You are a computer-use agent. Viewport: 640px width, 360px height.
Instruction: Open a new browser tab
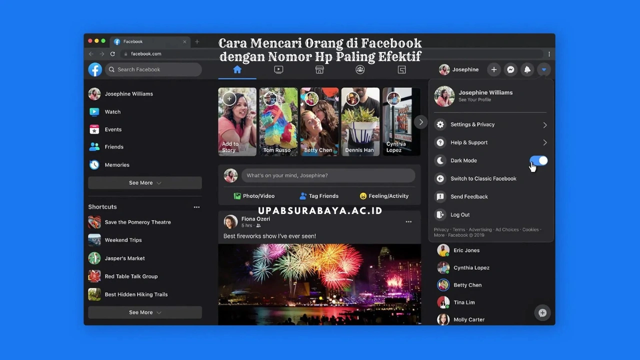coord(197,42)
